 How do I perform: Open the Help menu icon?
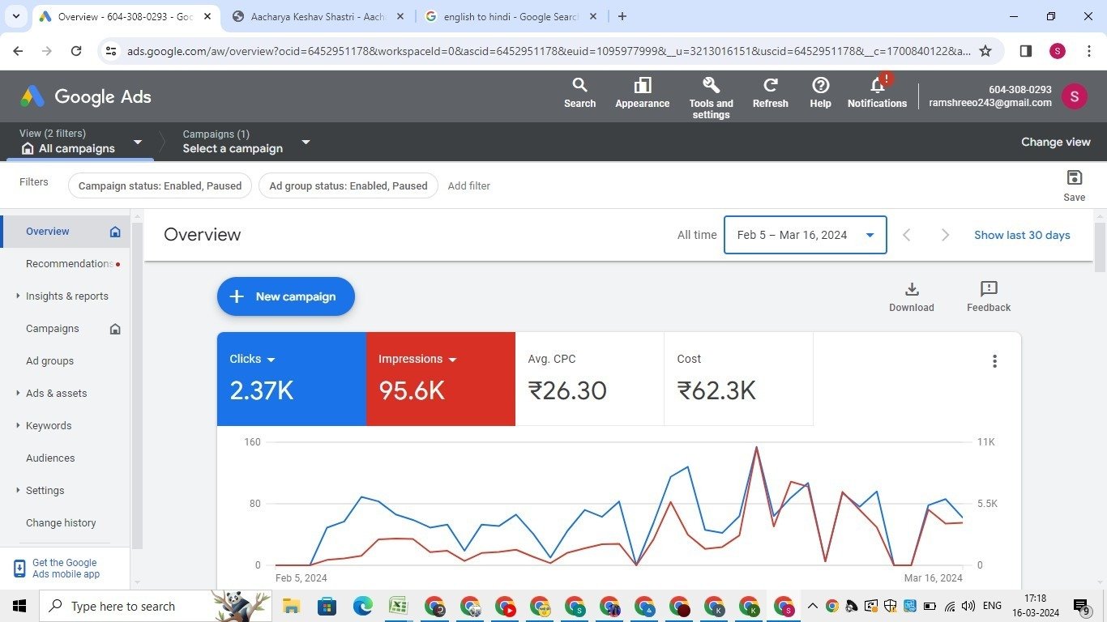[820, 86]
